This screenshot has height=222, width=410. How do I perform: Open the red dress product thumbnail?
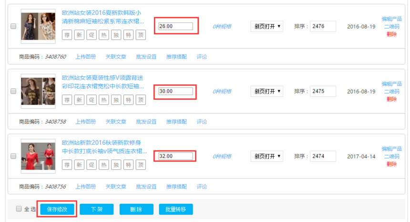click(x=39, y=156)
